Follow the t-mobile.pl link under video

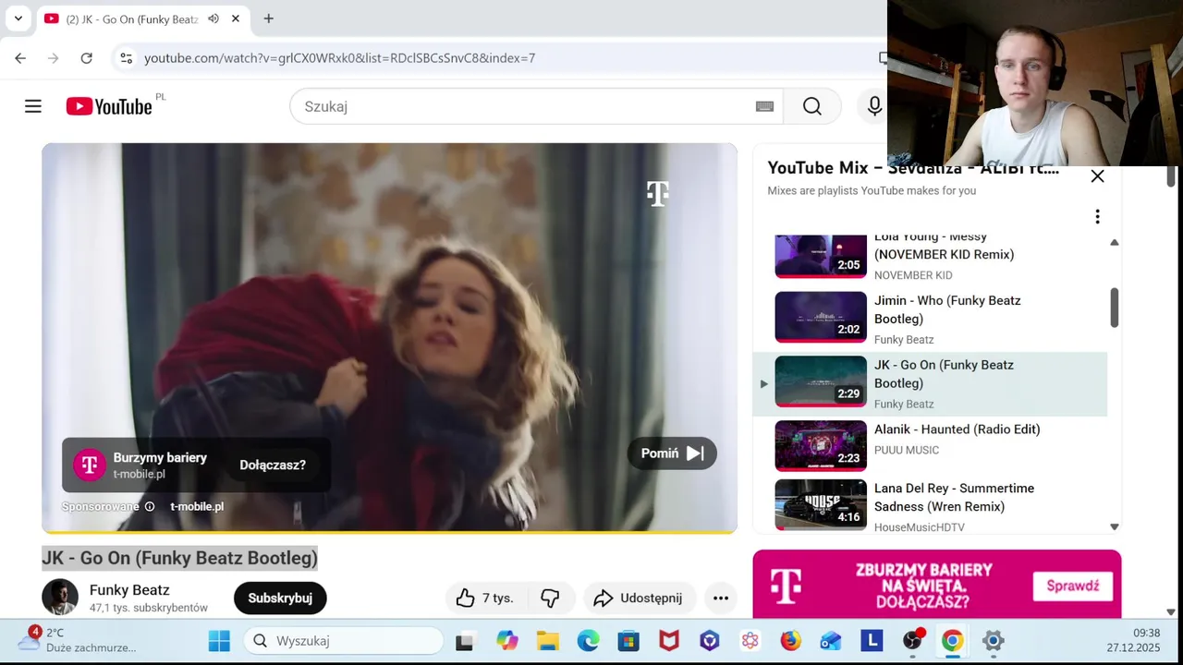(x=197, y=506)
